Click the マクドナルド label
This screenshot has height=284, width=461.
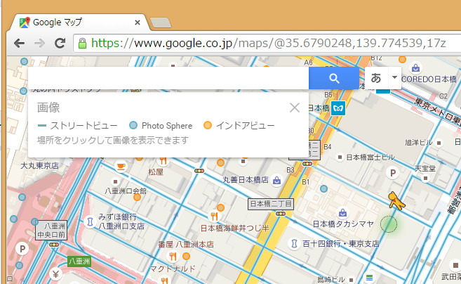[173, 269]
